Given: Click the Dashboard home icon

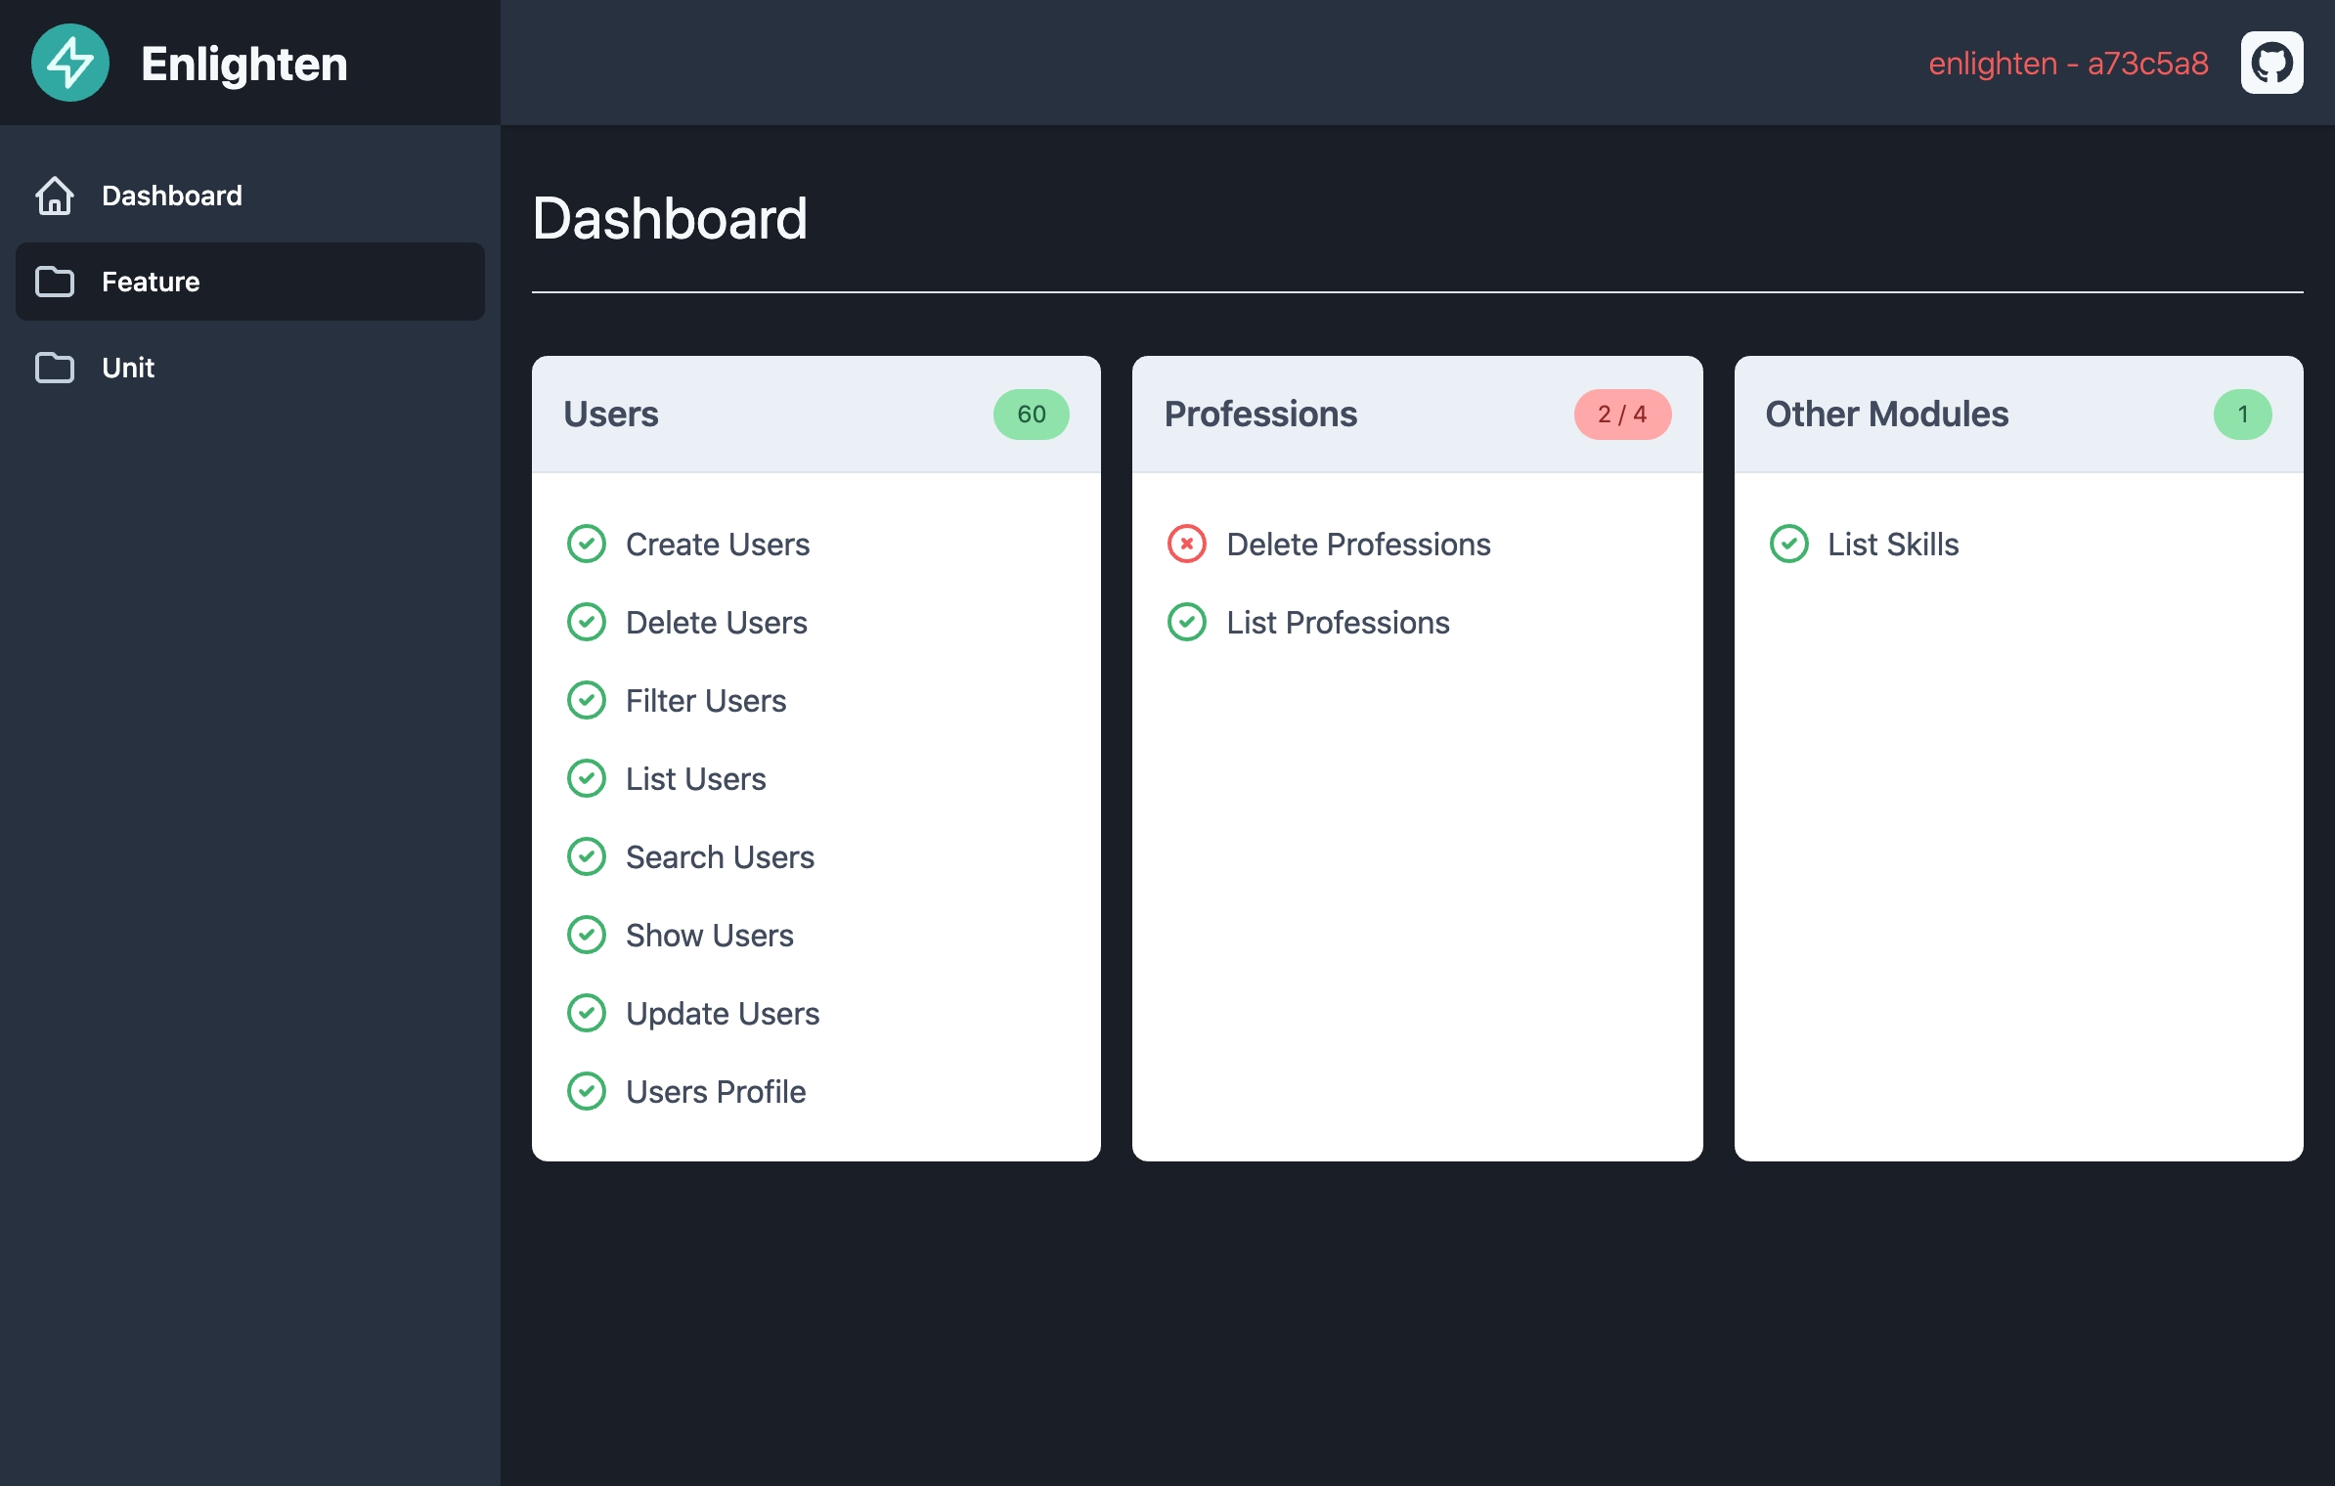Looking at the screenshot, I should (55, 196).
